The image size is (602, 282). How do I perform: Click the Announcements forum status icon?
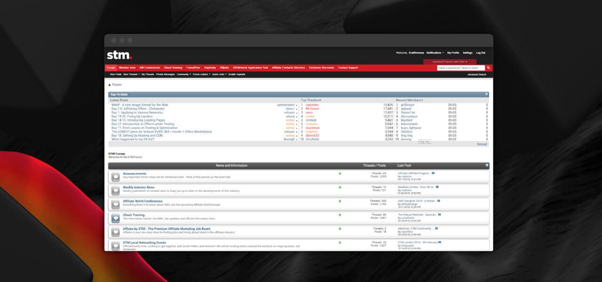[115, 177]
